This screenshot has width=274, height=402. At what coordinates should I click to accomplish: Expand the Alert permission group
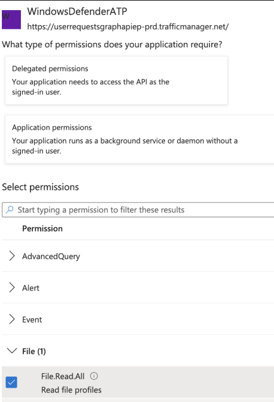click(12, 288)
